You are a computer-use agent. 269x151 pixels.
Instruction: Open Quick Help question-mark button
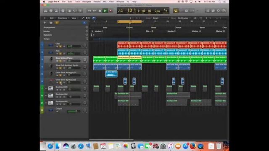63,11
